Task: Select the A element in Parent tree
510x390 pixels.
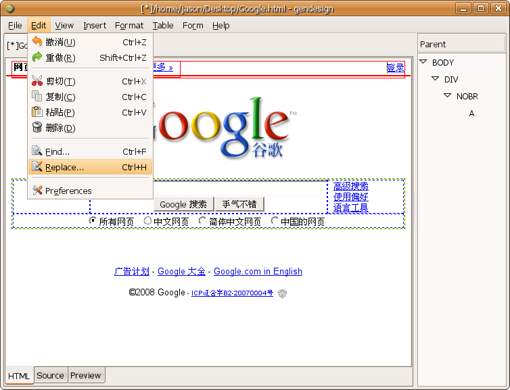Action: click(x=471, y=114)
